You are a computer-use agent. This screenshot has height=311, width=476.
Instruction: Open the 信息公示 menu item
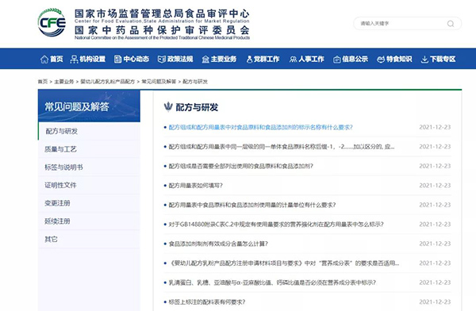coord(355,59)
